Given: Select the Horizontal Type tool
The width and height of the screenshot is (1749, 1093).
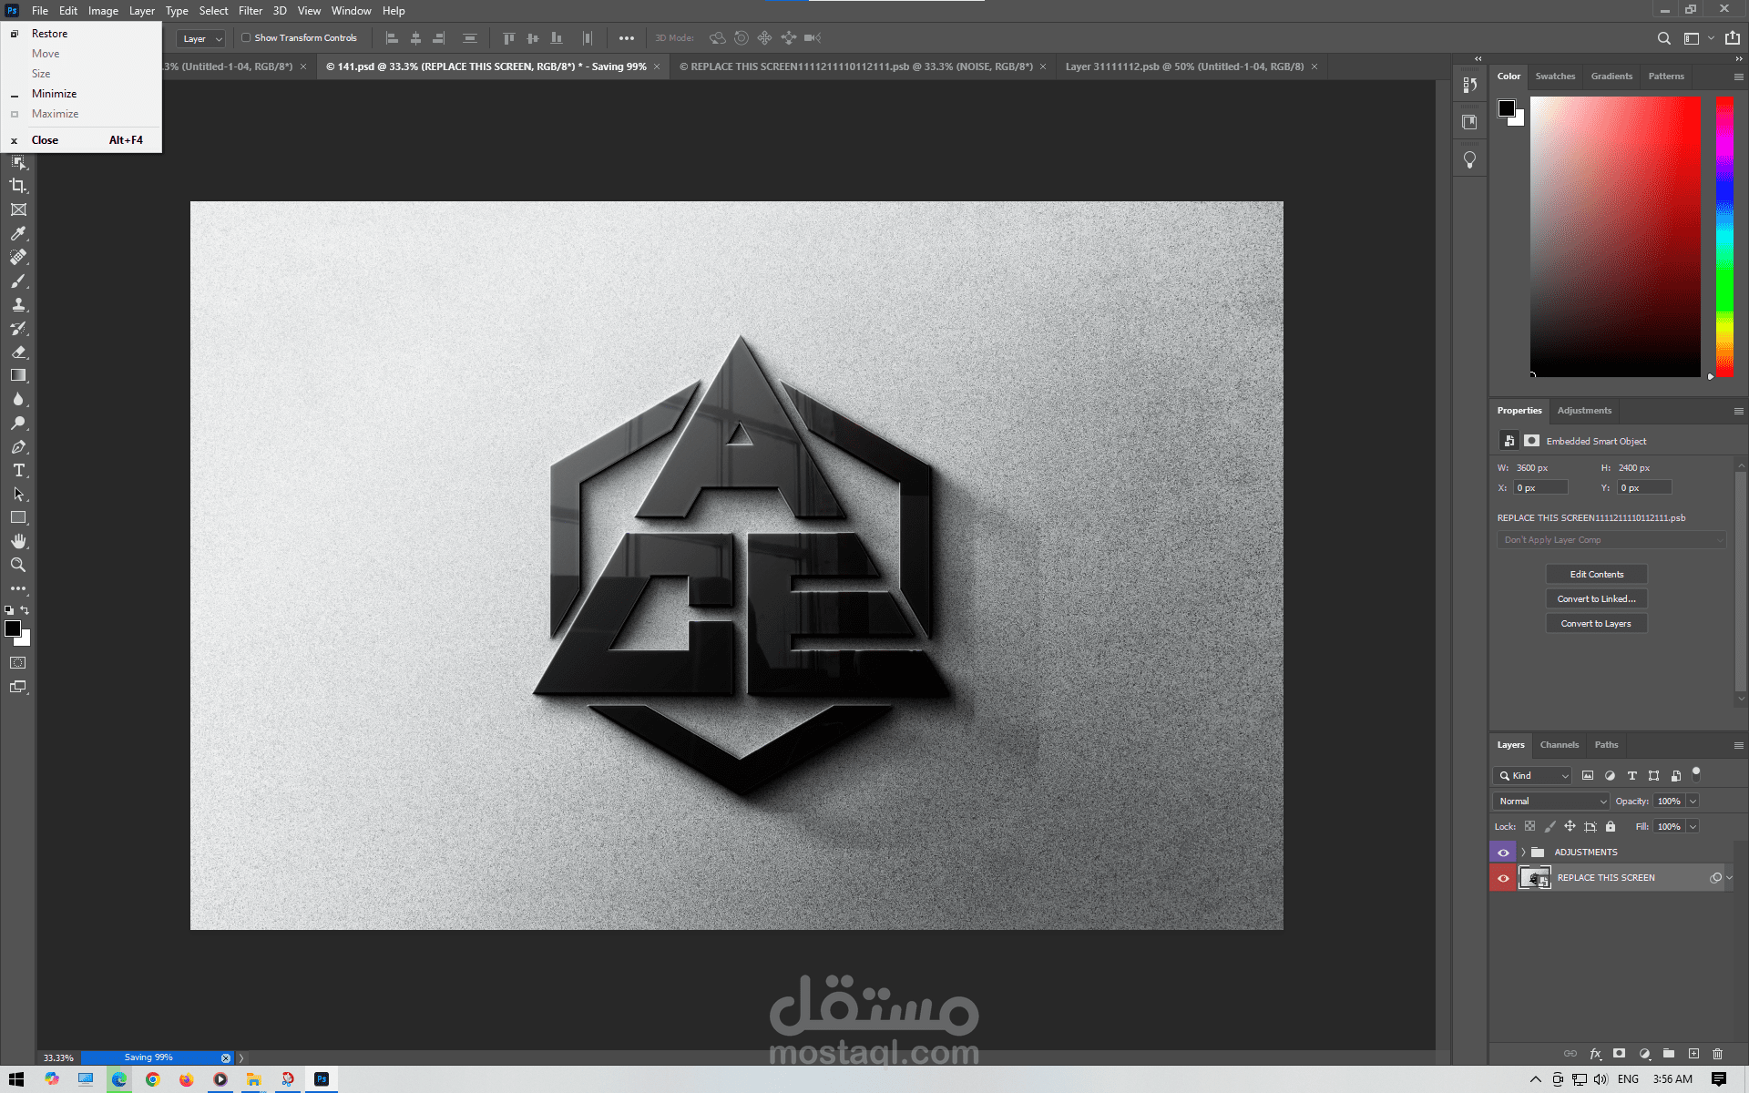Looking at the screenshot, I should pos(18,470).
